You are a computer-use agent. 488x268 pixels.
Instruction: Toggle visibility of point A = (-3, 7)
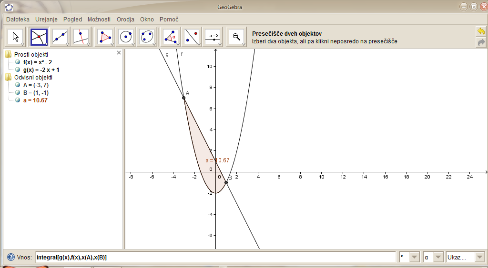coord(18,85)
